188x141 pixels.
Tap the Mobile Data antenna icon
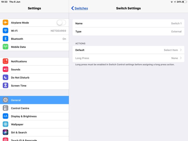(x=5, y=47)
